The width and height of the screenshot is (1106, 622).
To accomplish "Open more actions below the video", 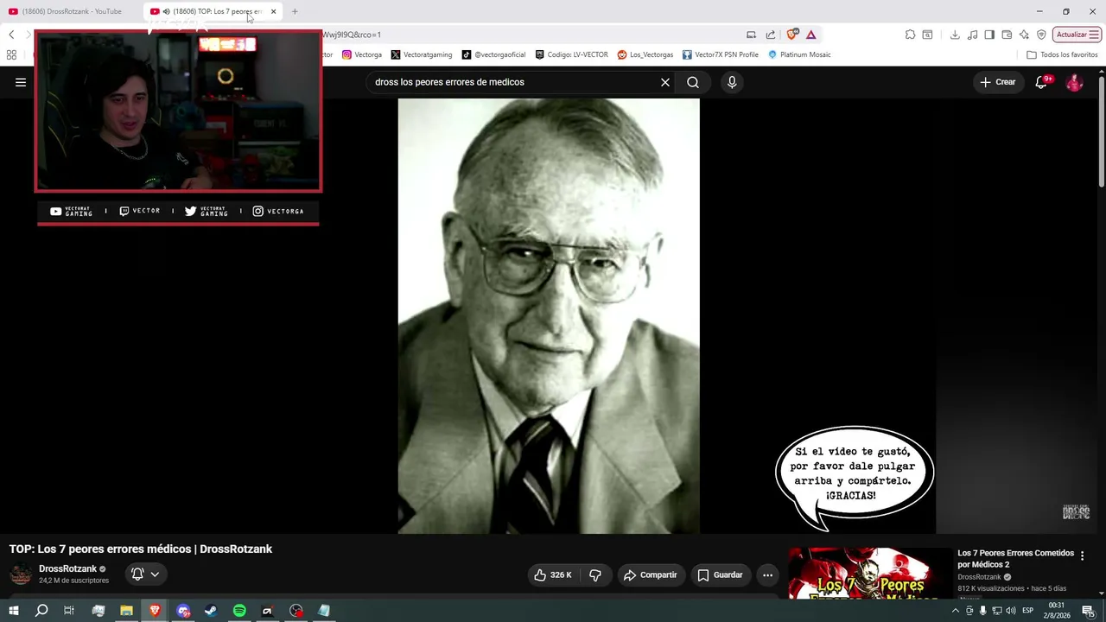I will 767,575.
